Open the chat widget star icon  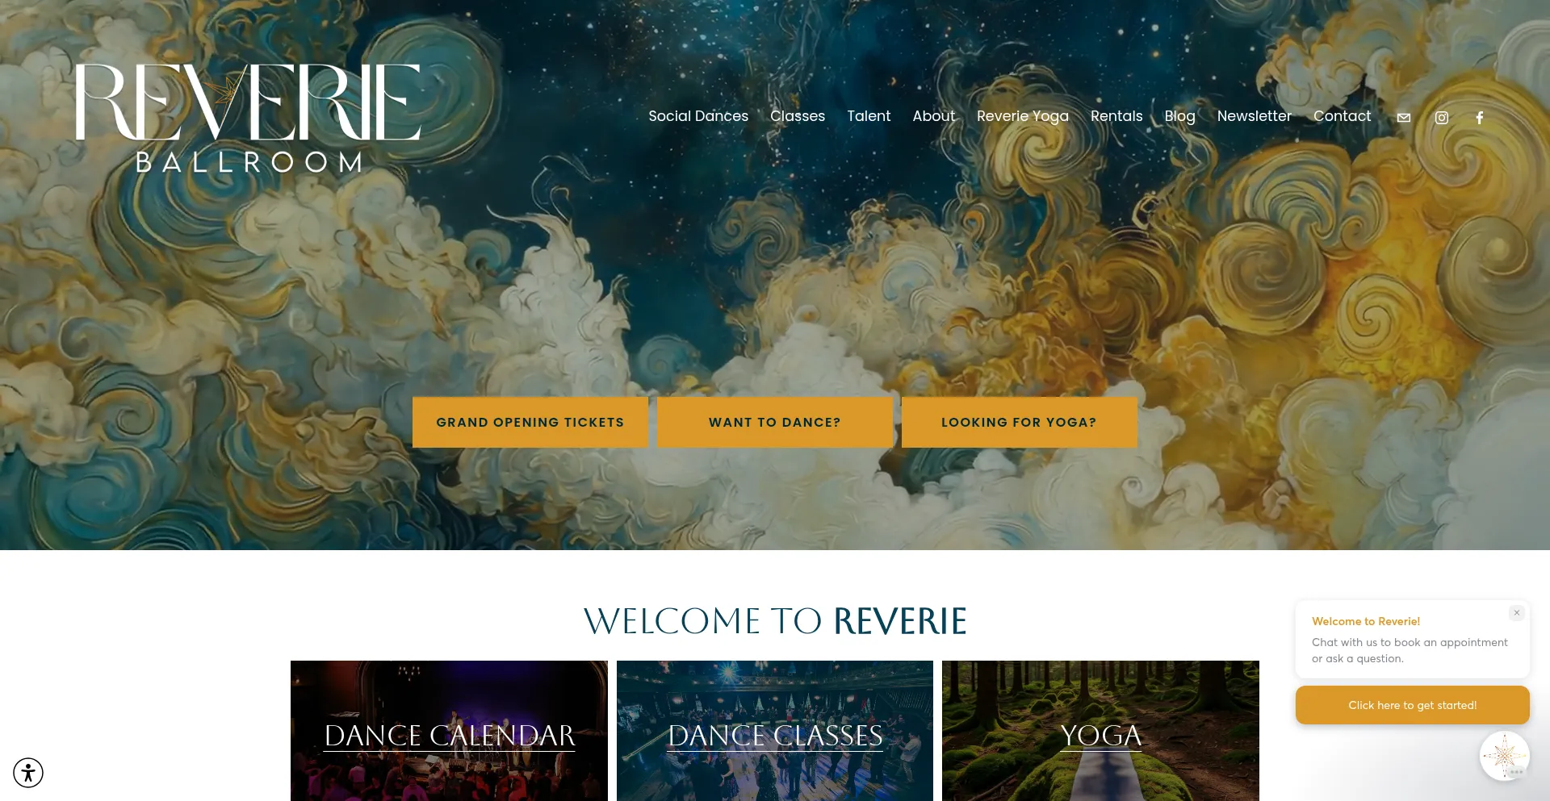point(1504,756)
